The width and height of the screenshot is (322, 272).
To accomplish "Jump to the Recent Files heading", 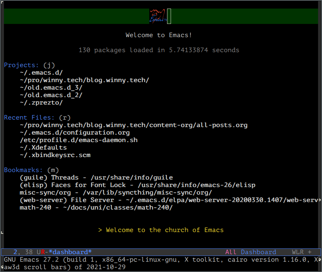I will click(29, 118).
